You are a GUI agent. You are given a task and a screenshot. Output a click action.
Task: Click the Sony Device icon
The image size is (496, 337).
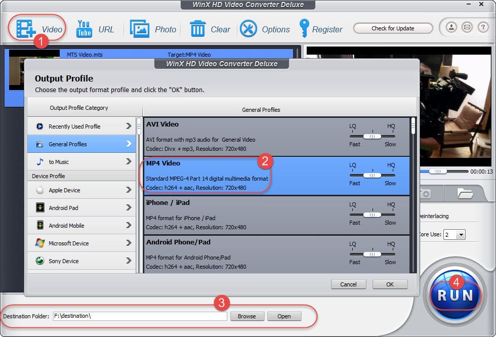tap(40, 261)
